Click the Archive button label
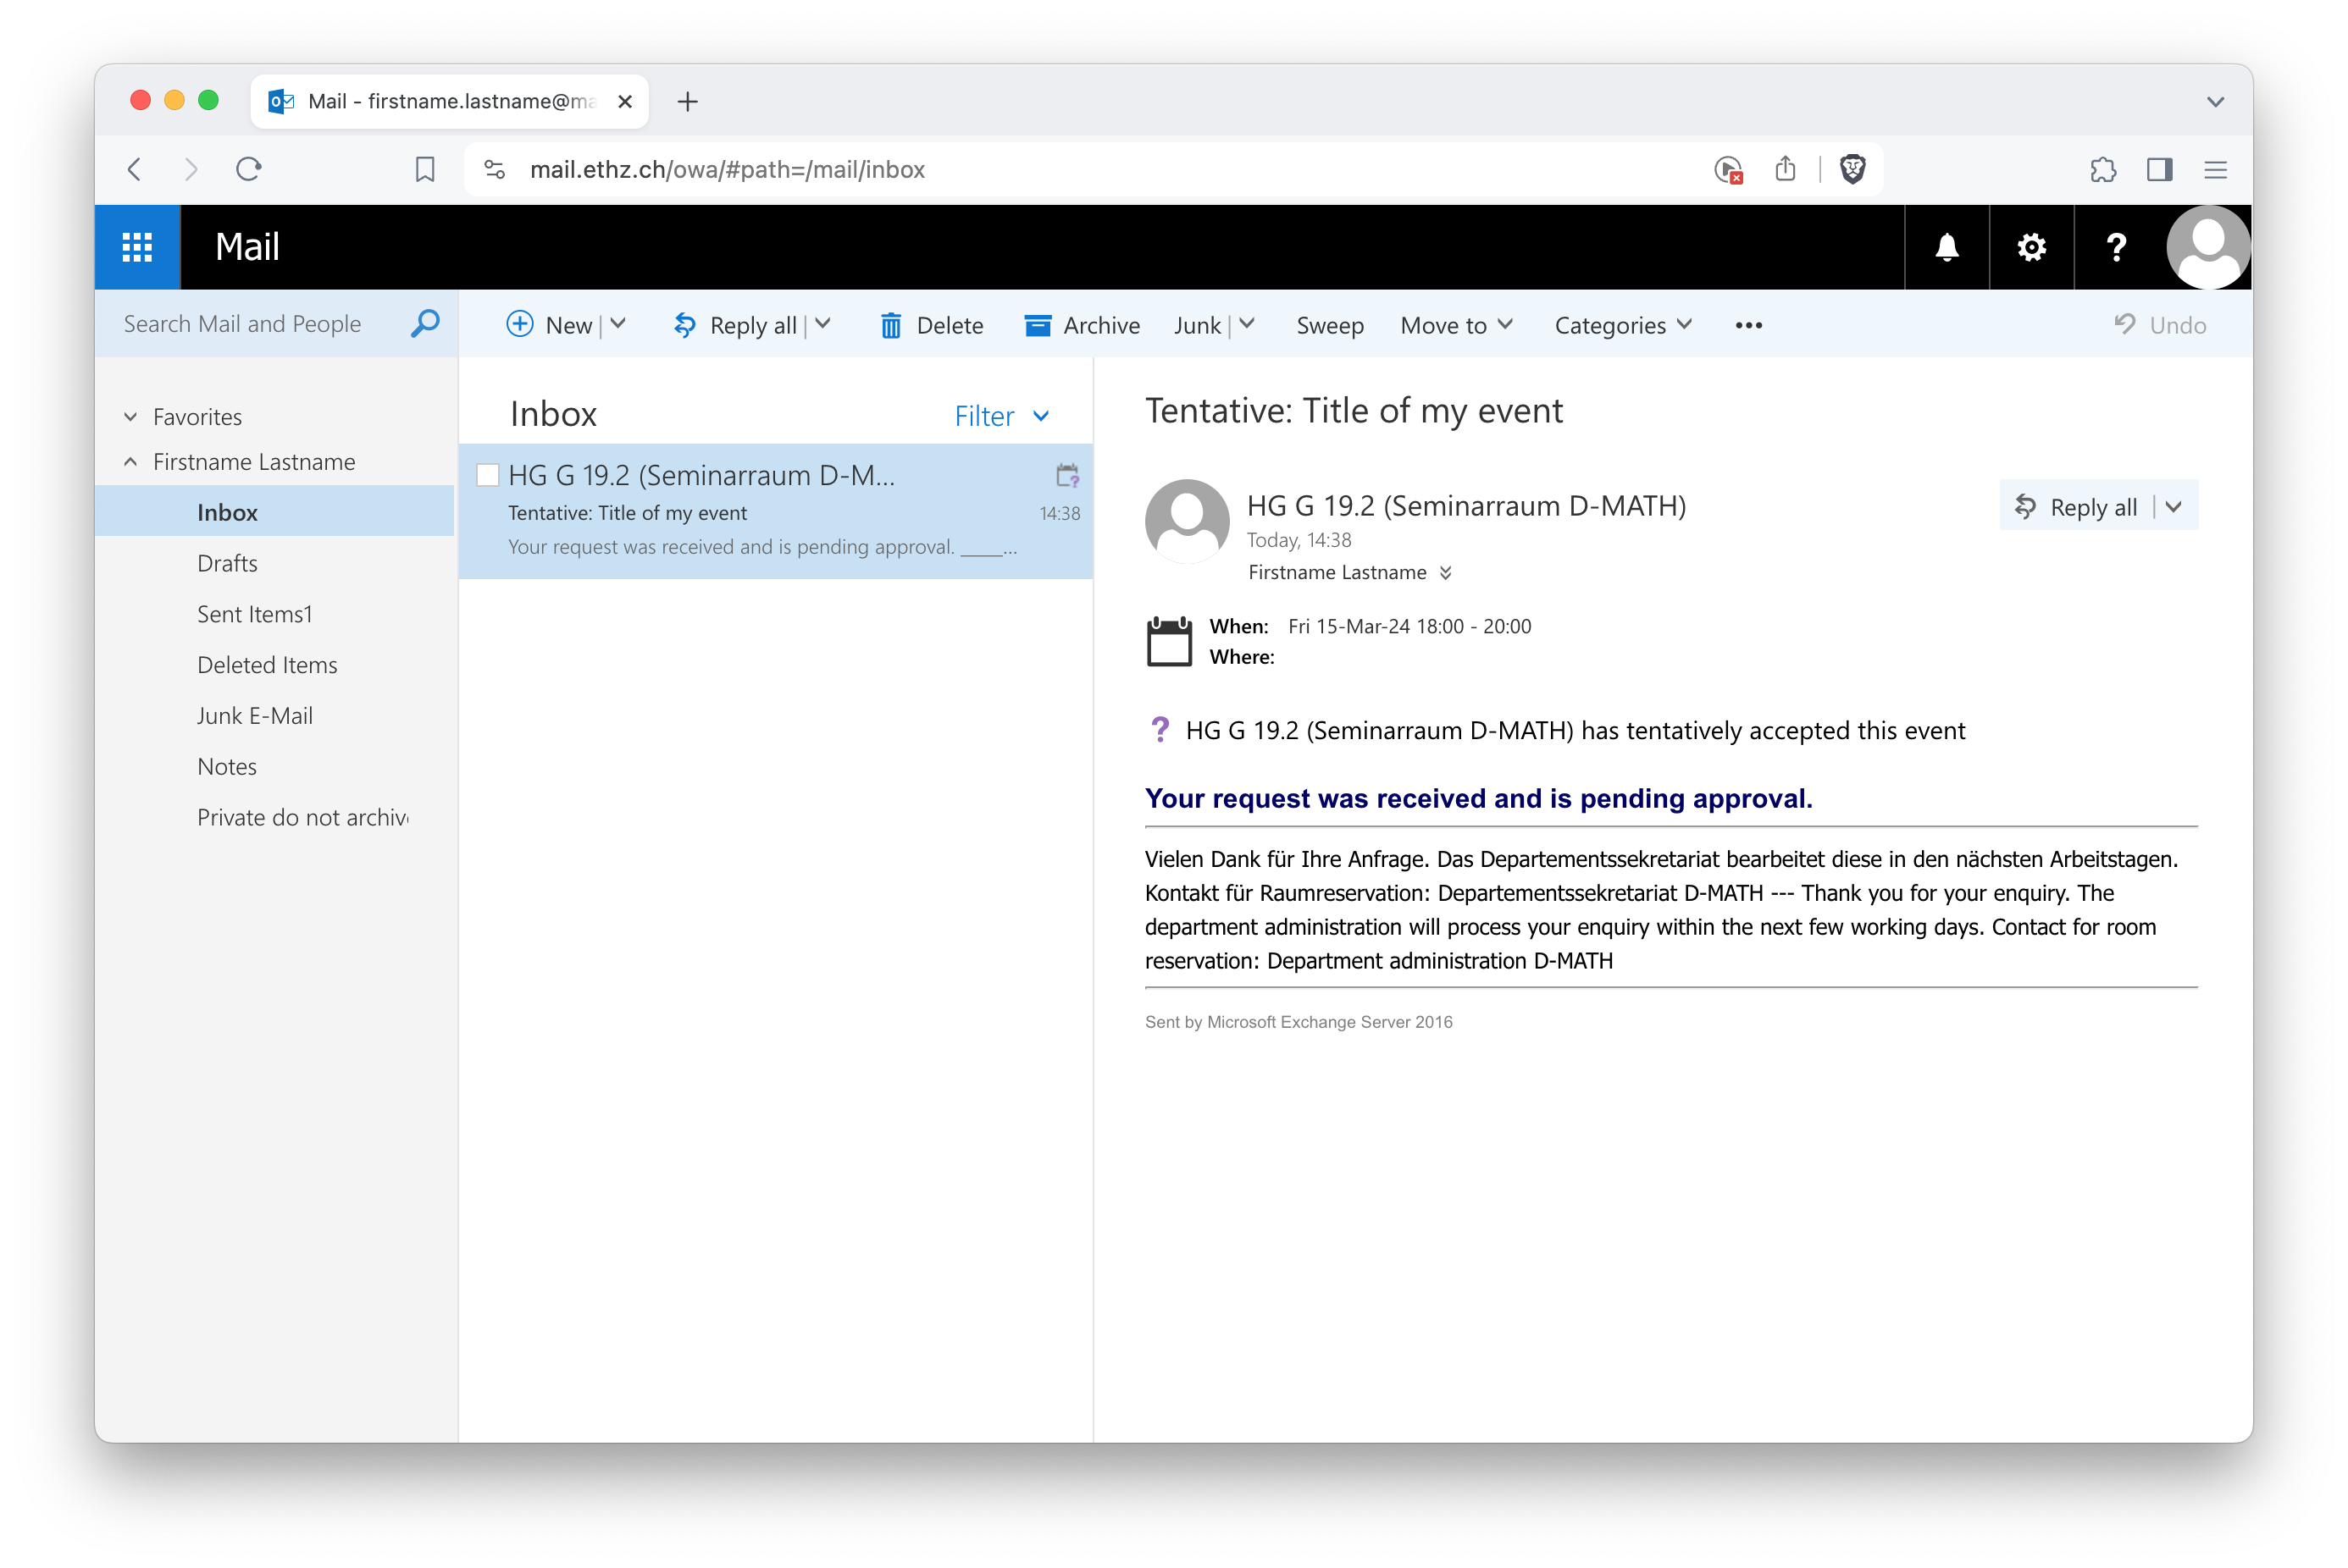The image size is (2348, 1568). (x=1101, y=325)
